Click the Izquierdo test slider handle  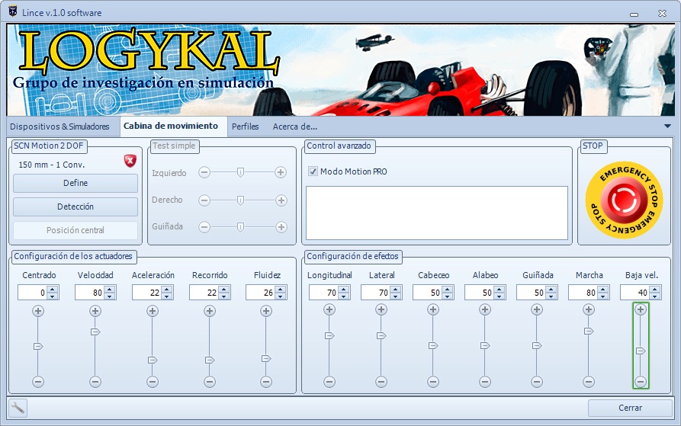coord(240,173)
